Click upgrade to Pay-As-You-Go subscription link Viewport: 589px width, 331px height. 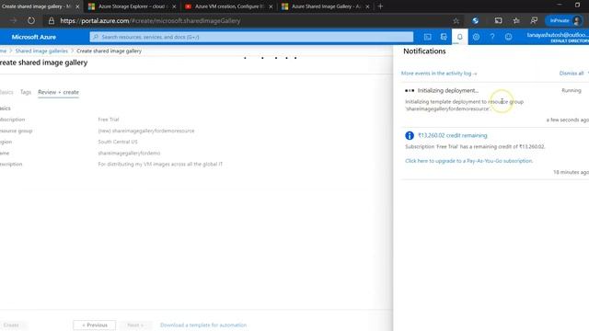tap(468, 161)
